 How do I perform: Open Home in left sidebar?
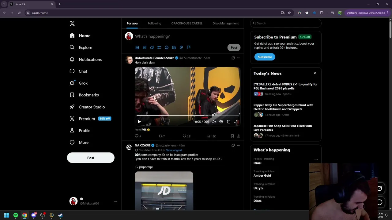80,36
